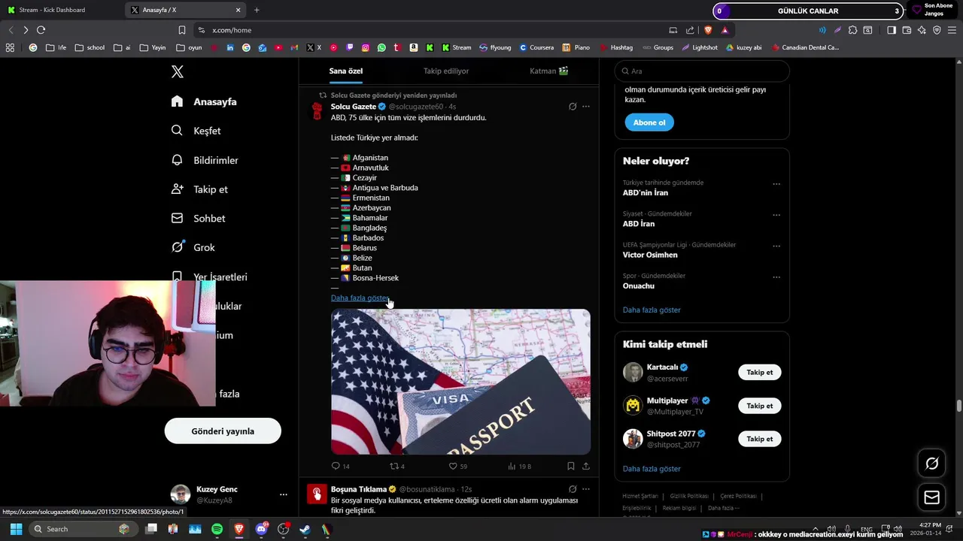Bookmark this page in address bar

182,30
